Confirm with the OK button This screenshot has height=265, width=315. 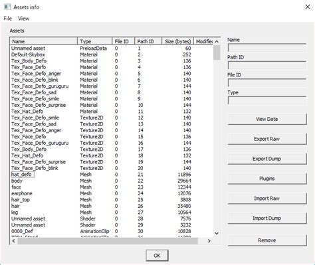(157, 256)
